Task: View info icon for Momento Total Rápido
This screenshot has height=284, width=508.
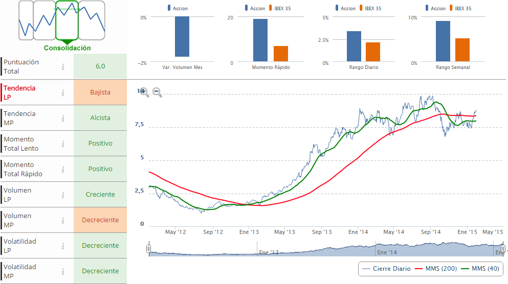Action: [63, 169]
